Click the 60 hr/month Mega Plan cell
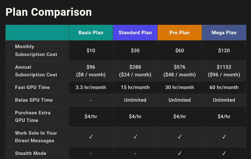 click(x=224, y=87)
